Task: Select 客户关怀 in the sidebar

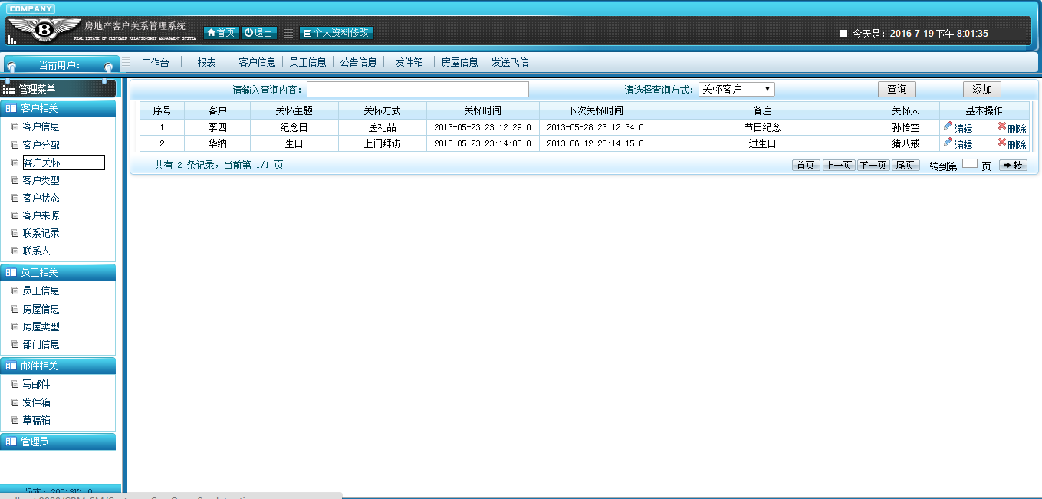Action: click(64, 163)
